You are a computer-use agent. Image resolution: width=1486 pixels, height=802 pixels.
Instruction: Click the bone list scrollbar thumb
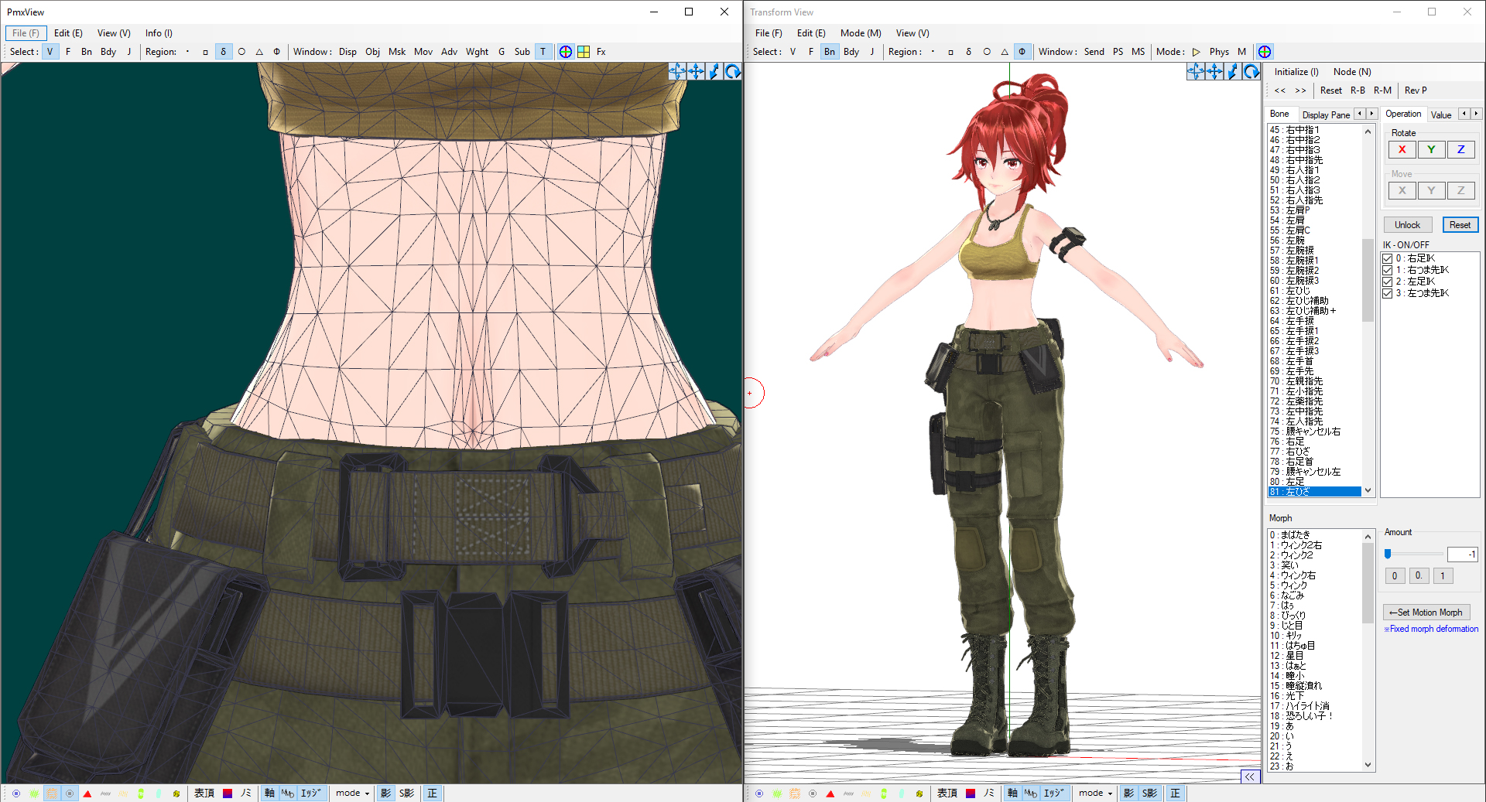coord(1368,280)
